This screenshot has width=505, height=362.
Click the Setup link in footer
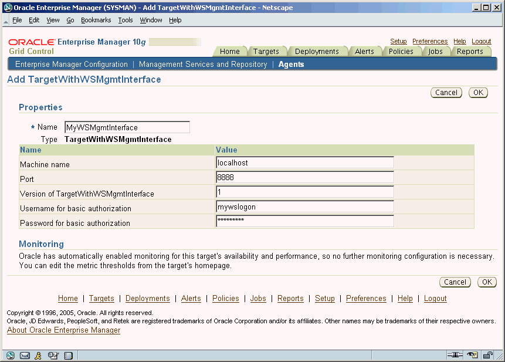(x=325, y=299)
